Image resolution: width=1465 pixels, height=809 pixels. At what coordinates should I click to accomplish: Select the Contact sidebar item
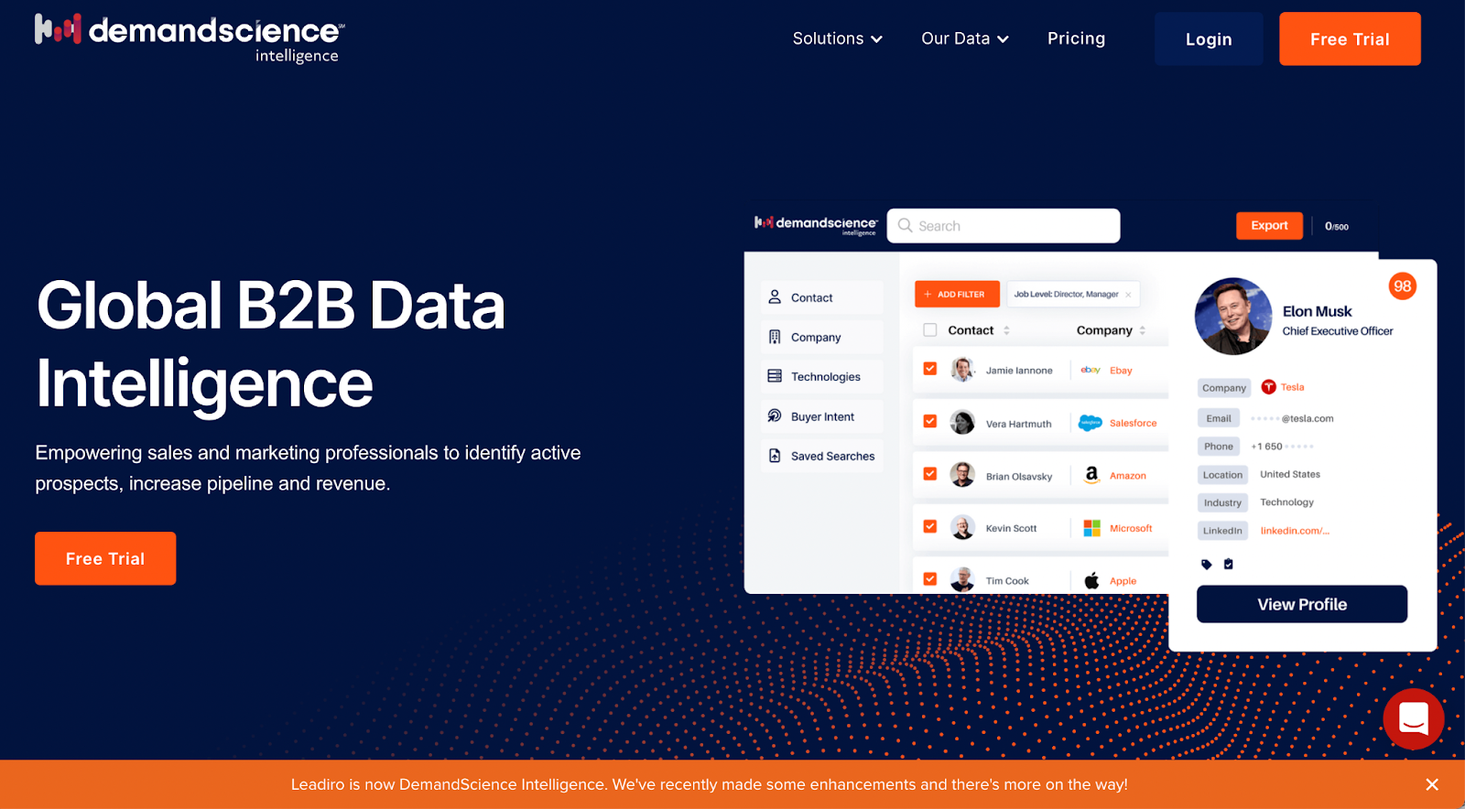click(x=821, y=297)
